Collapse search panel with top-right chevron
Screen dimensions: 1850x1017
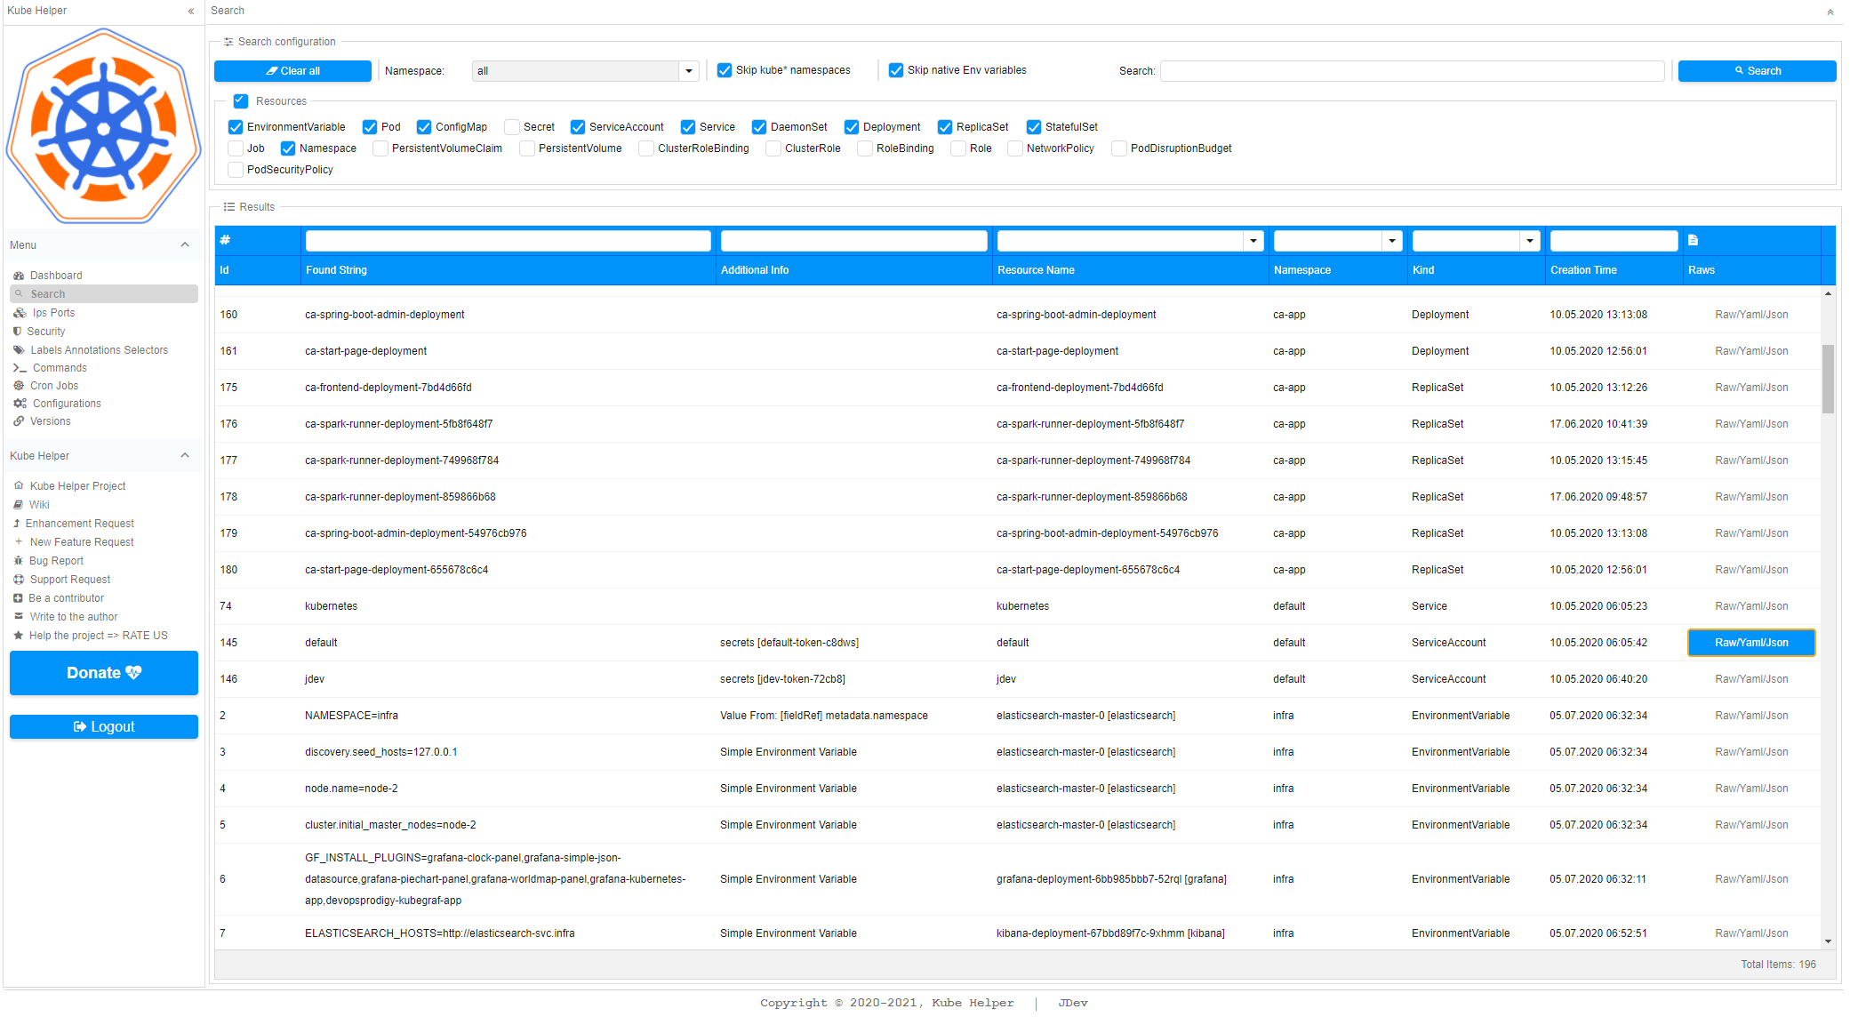click(1830, 12)
